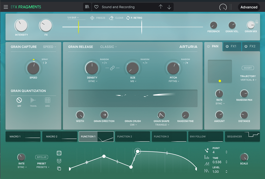Screen dimensions: 265x179
Task: Open the function Presets menu
Action: tap(43, 167)
